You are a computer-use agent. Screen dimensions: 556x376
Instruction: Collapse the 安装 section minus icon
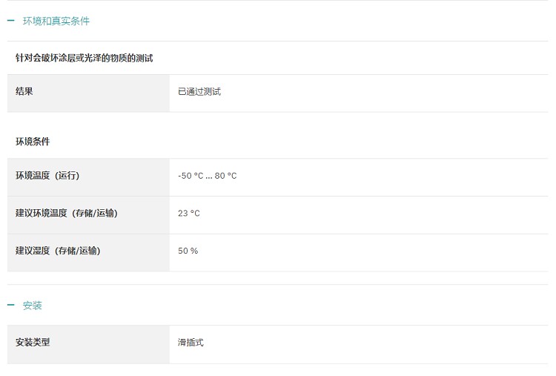click(x=11, y=305)
